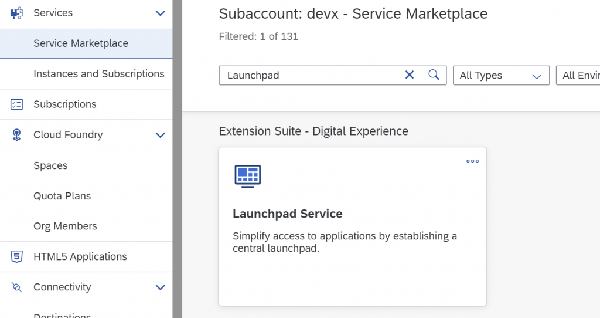Select the Connectivity menu label

tap(62, 287)
